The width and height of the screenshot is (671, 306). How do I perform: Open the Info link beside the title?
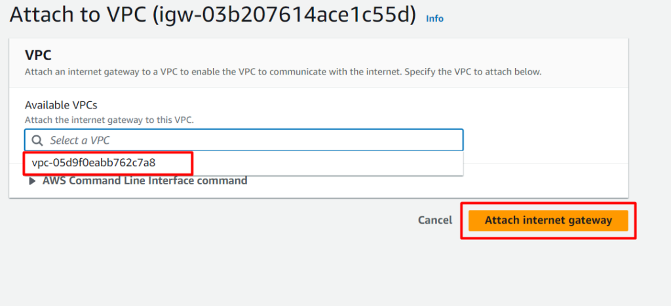click(434, 18)
